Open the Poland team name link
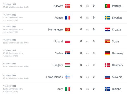 58,42
